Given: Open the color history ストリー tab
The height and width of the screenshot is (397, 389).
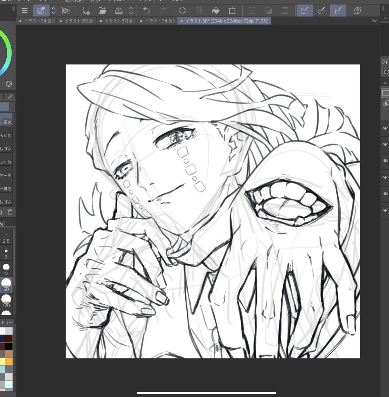Looking at the screenshot, I should (x=7, y=323).
